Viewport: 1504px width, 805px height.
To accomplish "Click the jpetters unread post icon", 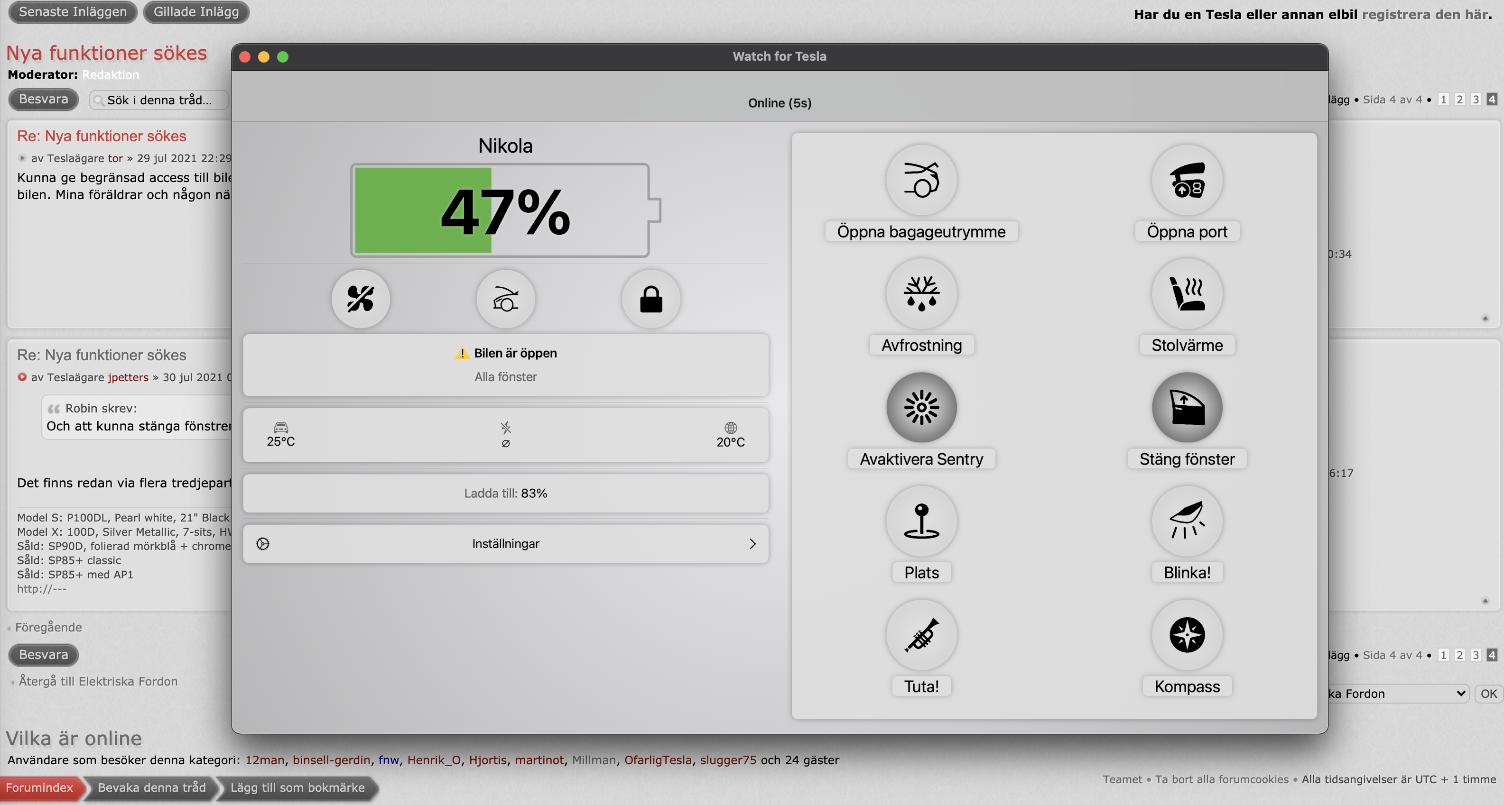I will [22, 377].
